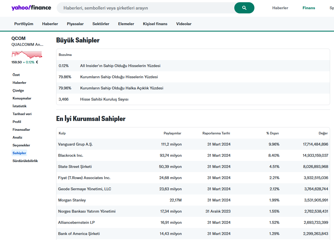Image resolution: width=334 pixels, height=240 pixels.
Task: Click the 79.96% float percentage value
Action: click(x=65, y=88)
